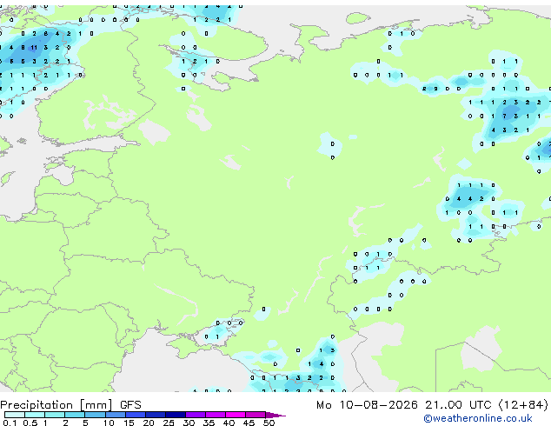
Task: Click the 15–20 mm blue legend swatch
Action: click(x=136, y=415)
